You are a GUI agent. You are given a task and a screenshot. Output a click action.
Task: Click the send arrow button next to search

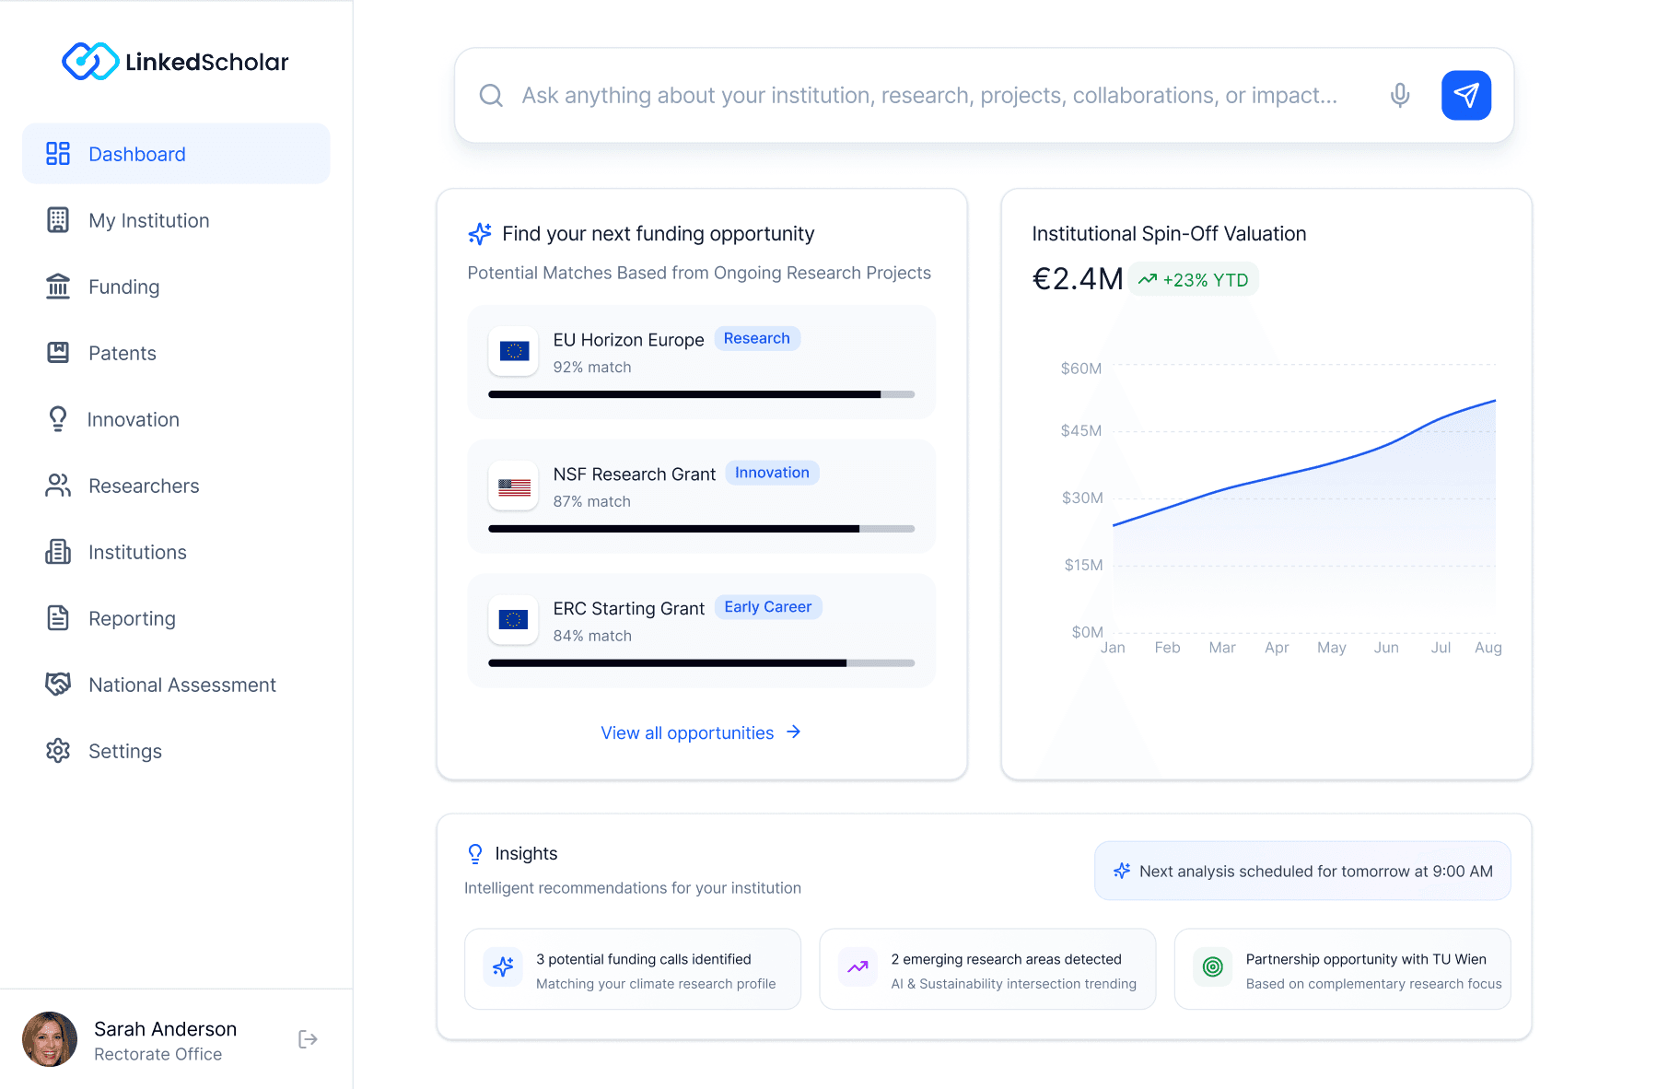click(1465, 95)
